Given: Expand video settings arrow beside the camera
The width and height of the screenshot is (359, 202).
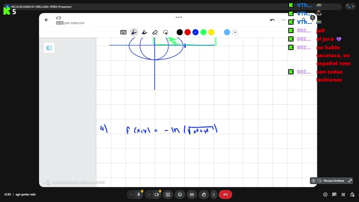Looking at the screenshot, I should (x=149, y=194).
